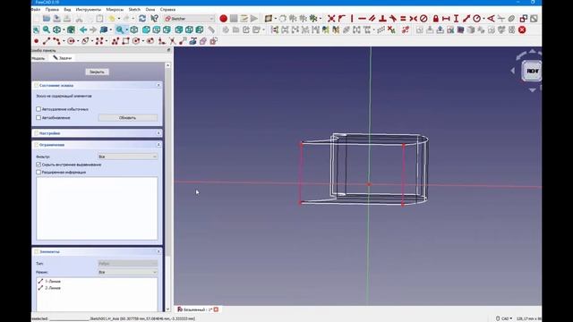
Task: Select the create circle sketch tool
Action: point(71,41)
